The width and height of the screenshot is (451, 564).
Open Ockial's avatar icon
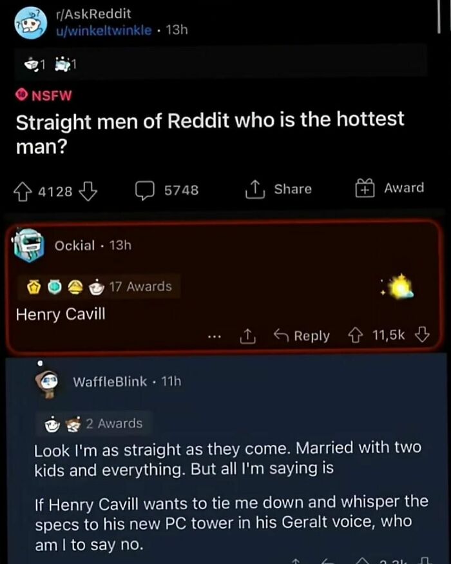pos(27,245)
